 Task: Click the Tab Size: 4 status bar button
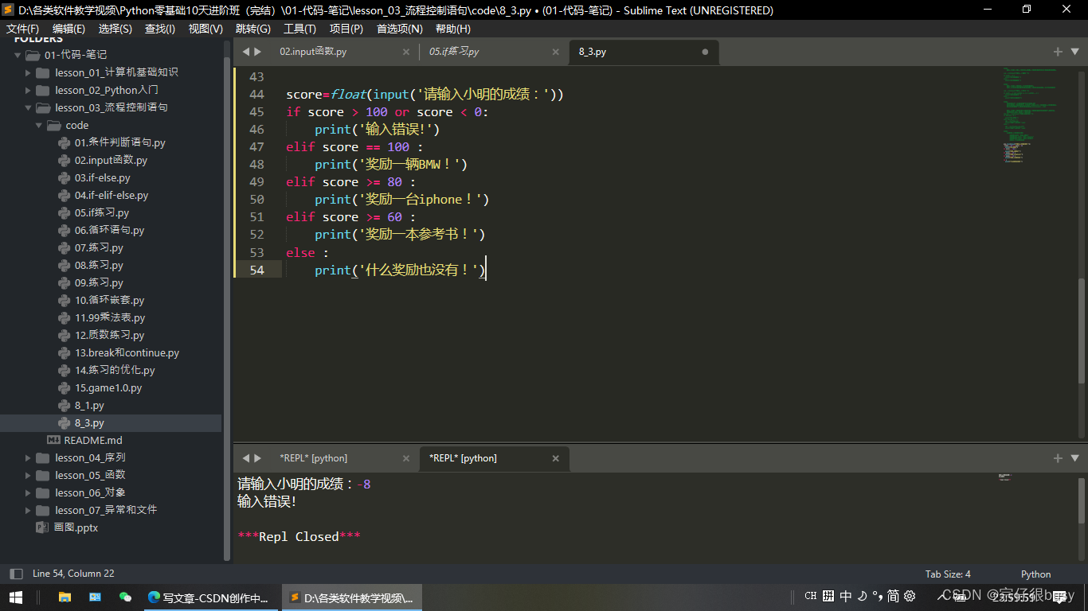947,574
